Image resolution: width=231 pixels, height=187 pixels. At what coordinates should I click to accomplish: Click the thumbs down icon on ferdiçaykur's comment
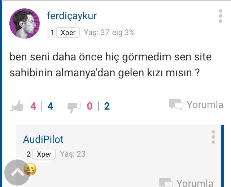[x=72, y=107]
